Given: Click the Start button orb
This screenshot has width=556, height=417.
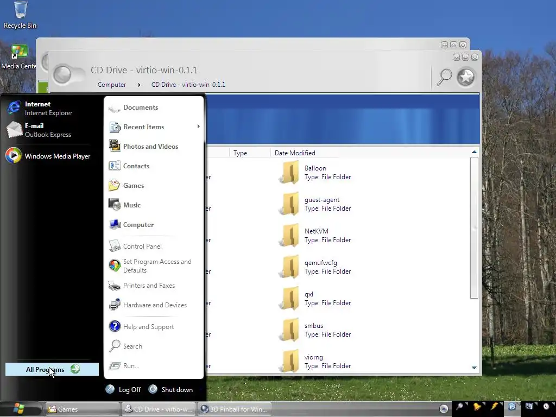Looking at the screenshot, I should coord(18,409).
